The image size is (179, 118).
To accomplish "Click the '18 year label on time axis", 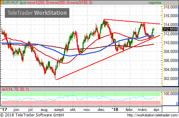I will coord(115,110).
